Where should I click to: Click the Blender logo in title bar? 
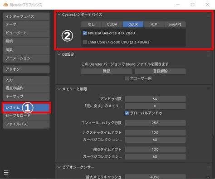click(5, 5)
